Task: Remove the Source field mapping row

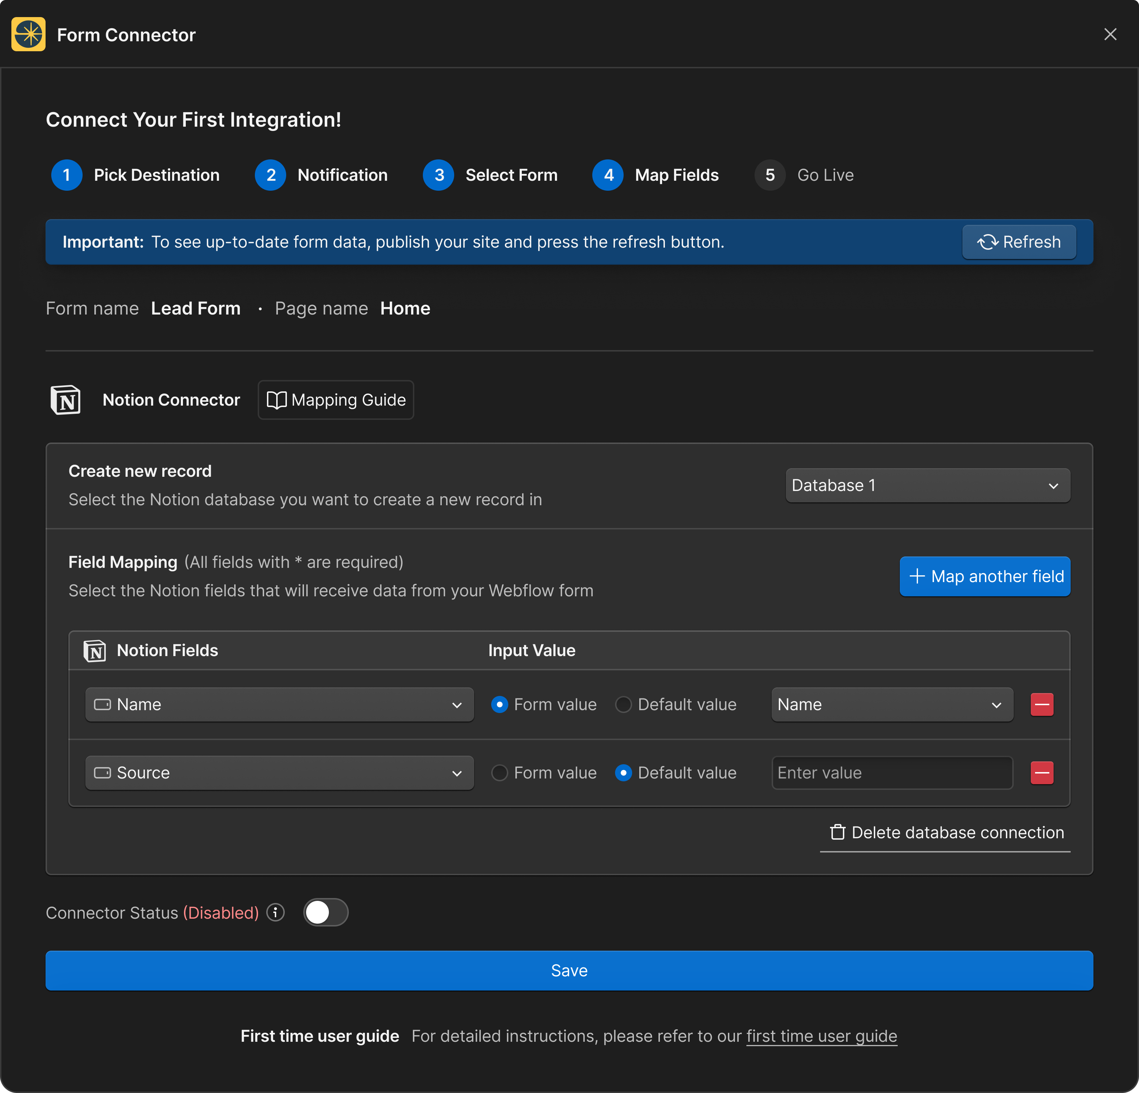Action: tap(1041, 773)
